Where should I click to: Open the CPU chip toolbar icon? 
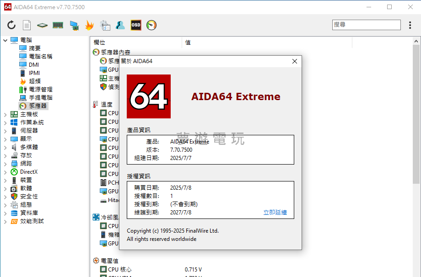42,26
